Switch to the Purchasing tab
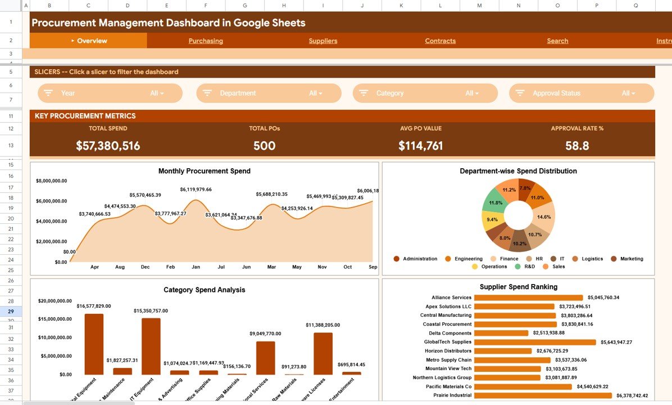The image size is (672, 405). click(x=206, y=40)
